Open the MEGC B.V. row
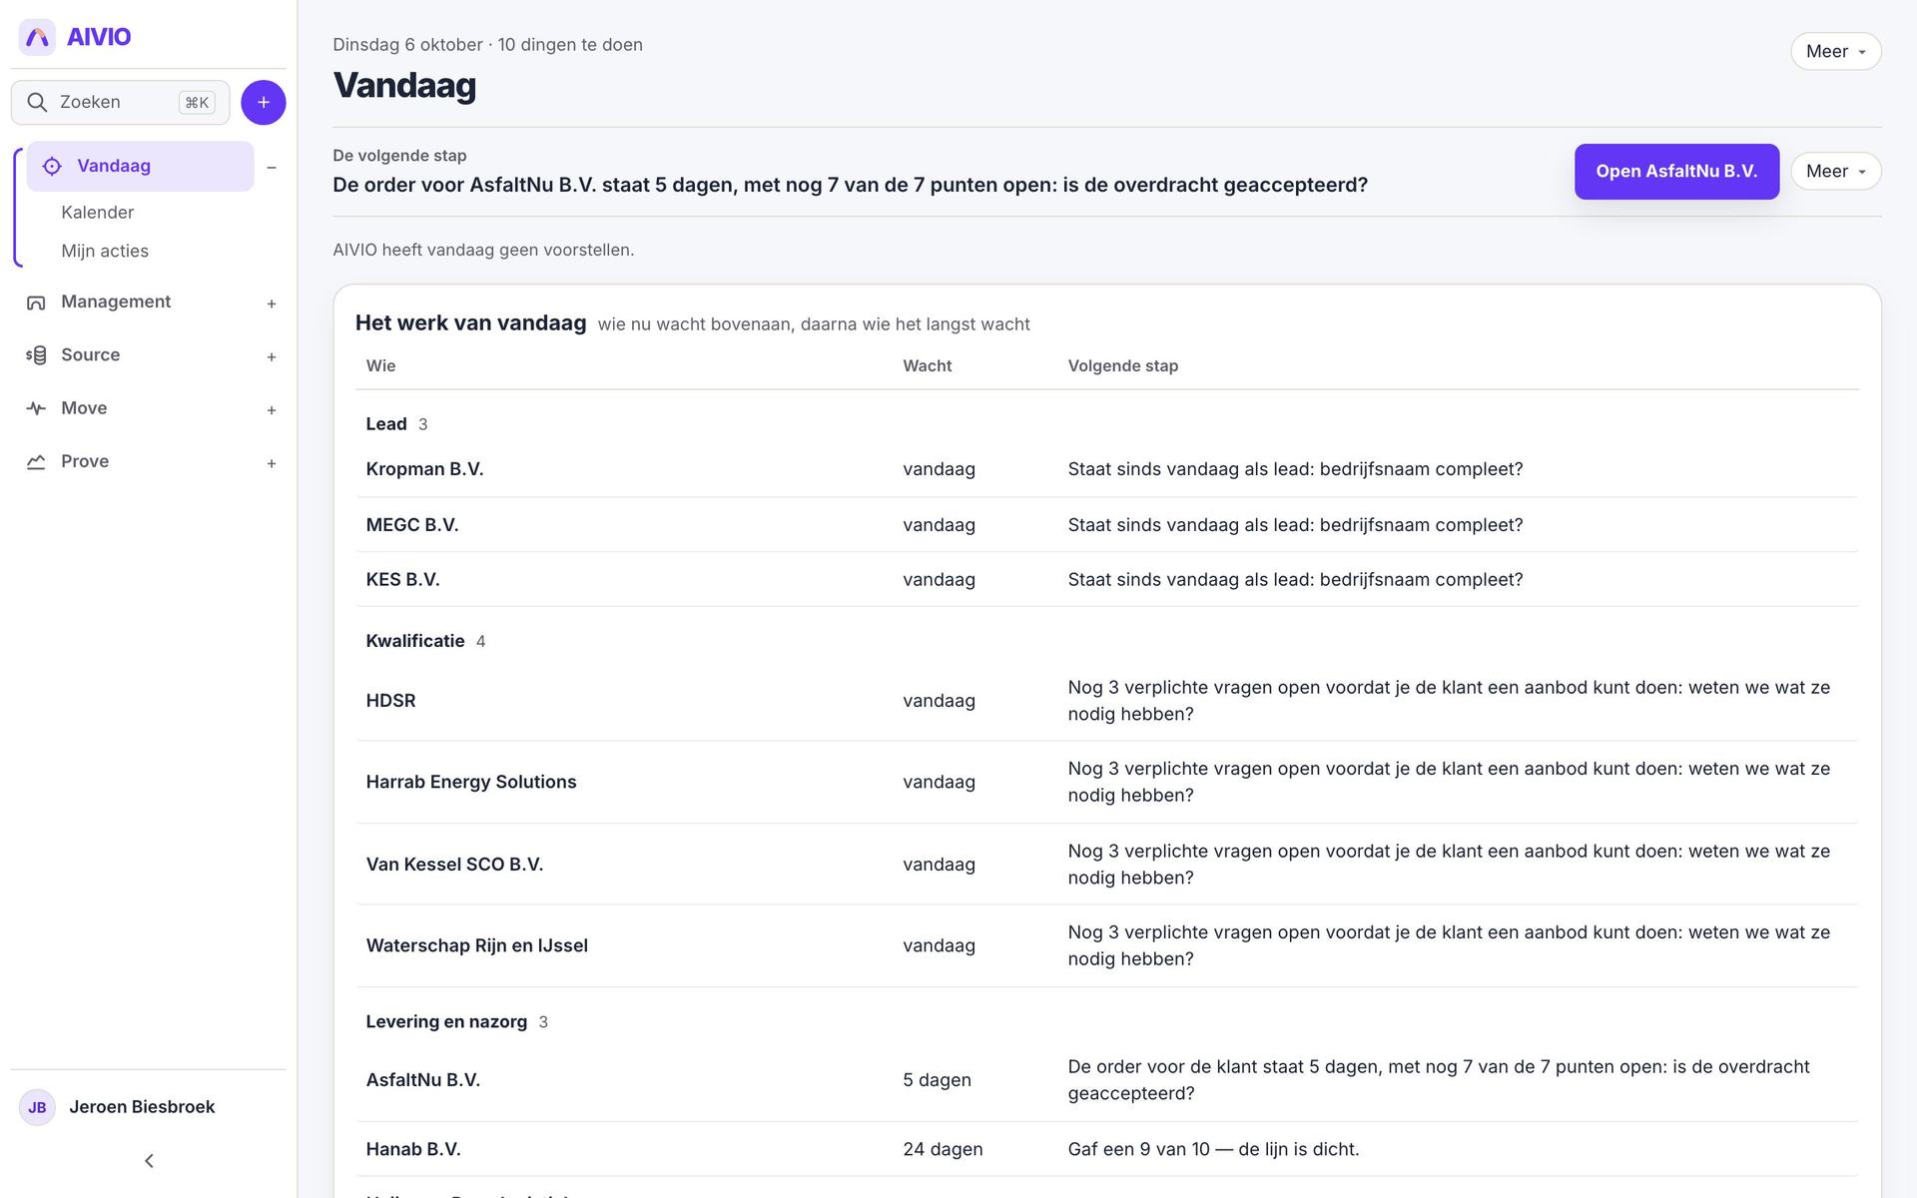Image resolution: width=1917 pixels, height=1198 pixels. tap(1106, 524)
